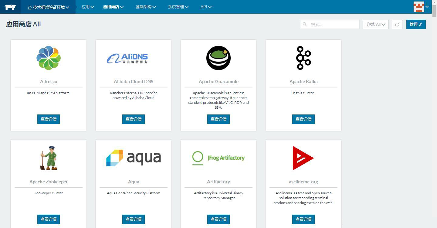
Task: Click the Zookeeper man with shovel logo
Action: [x=49, y=158]
